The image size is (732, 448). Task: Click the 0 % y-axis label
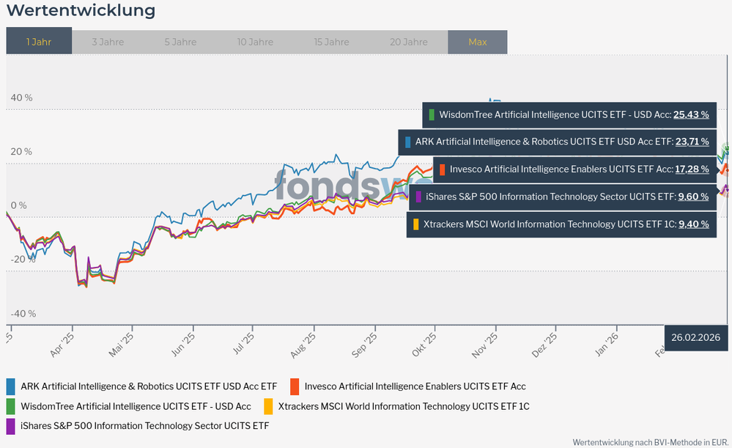tap(18, 205)
